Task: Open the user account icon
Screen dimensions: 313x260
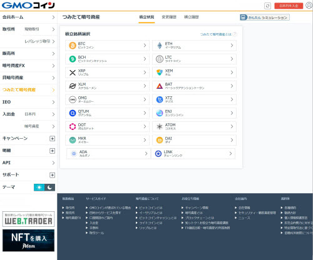Action: pyautogui.click(x=309, y=5)
